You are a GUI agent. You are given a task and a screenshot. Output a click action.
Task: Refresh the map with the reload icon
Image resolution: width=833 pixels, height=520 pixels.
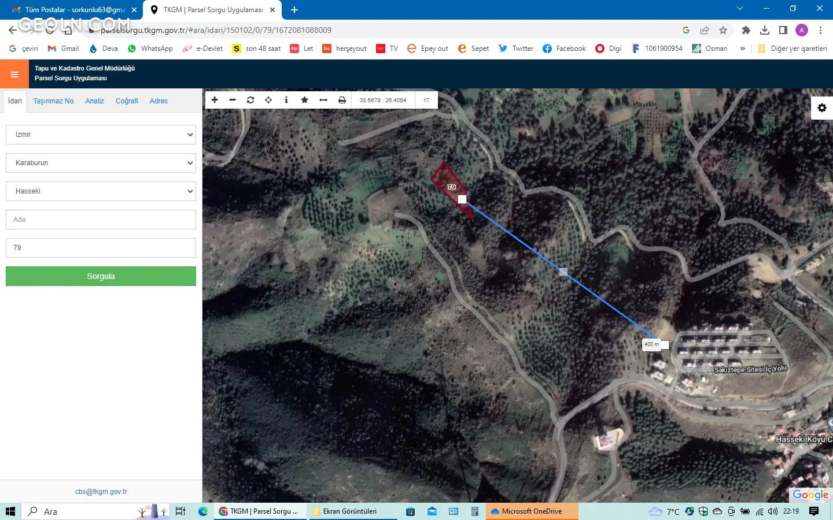[250, 100]
